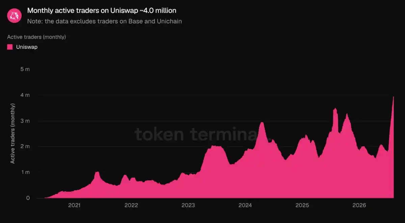Click the token terminal watermark text
The height and width of the screenshot is (223, 405).
[202, 134]
